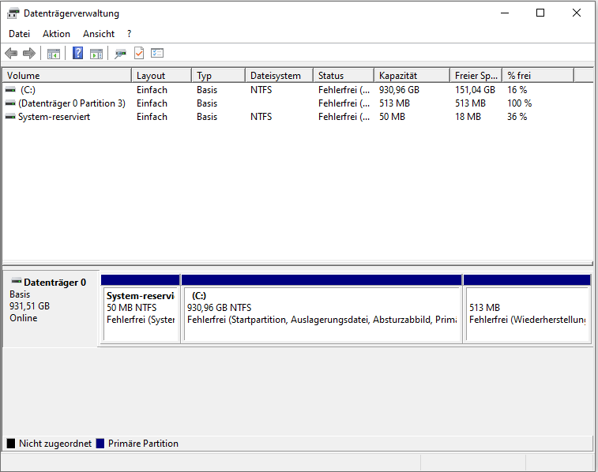Click Basis type cell in Partition 3 row
The height and width of the screenshot is (472, 598).
tap(207, 103)
